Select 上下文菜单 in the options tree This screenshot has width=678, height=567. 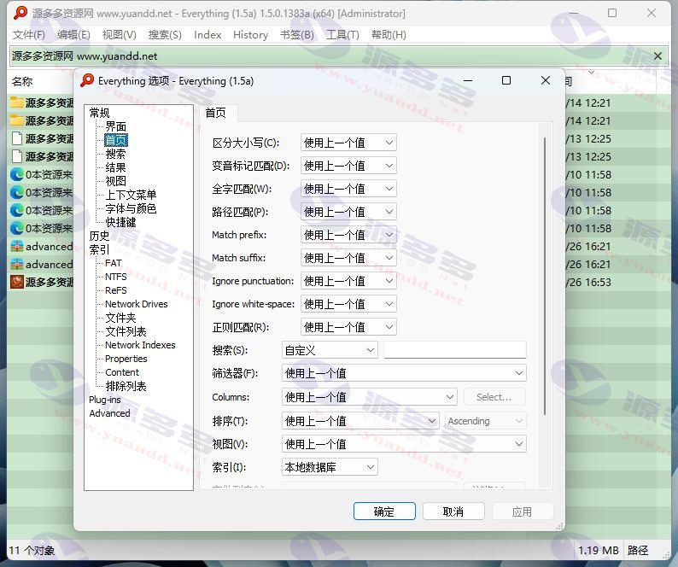[131, 195]
